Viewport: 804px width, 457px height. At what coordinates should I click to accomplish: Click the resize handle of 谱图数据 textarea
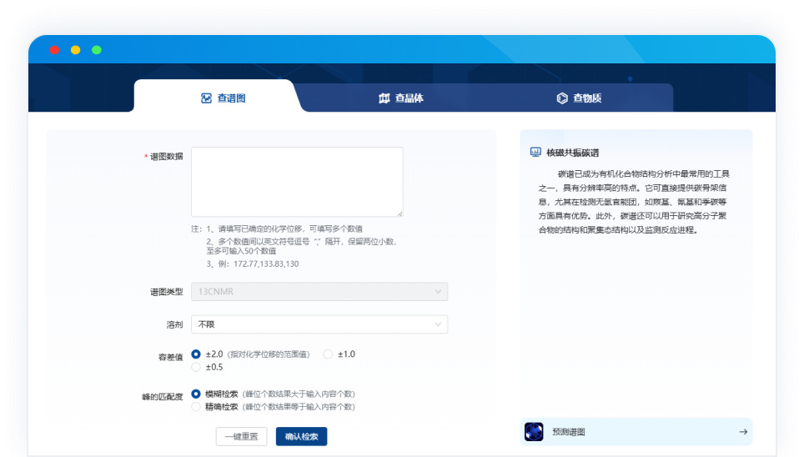click(399, 213)
